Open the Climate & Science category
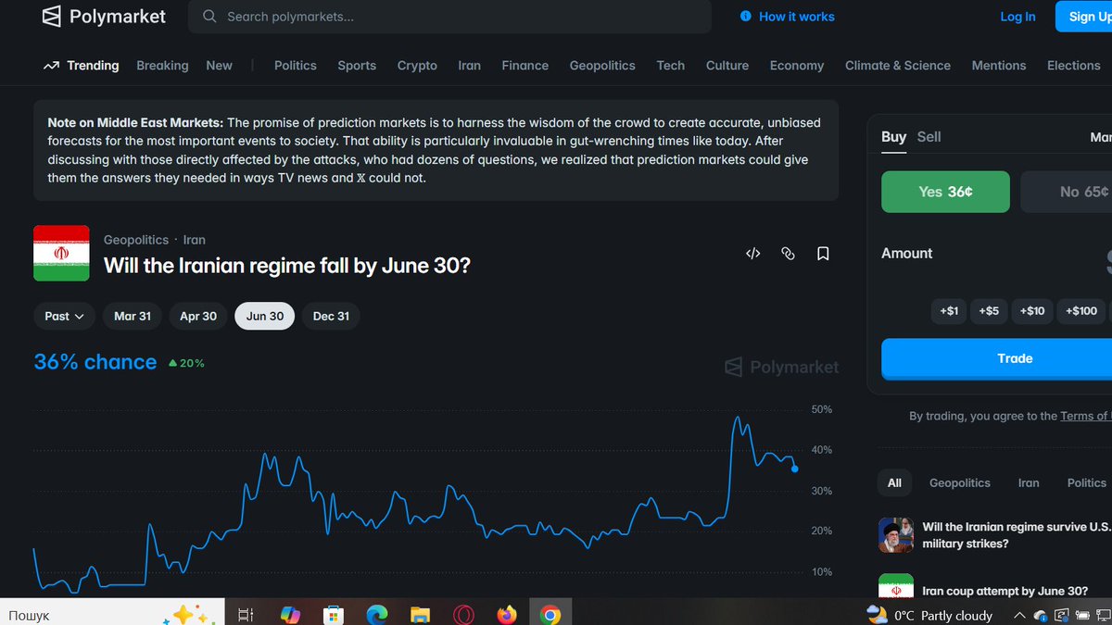 click(898, 66)
